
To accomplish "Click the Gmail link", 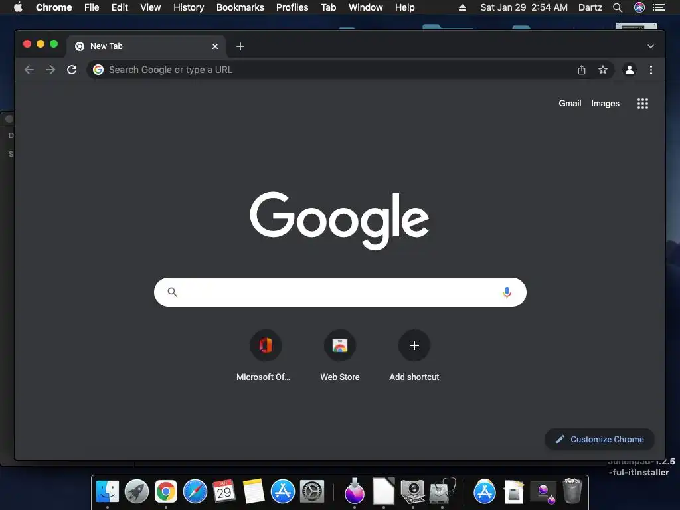I will (x=570, y=103).
